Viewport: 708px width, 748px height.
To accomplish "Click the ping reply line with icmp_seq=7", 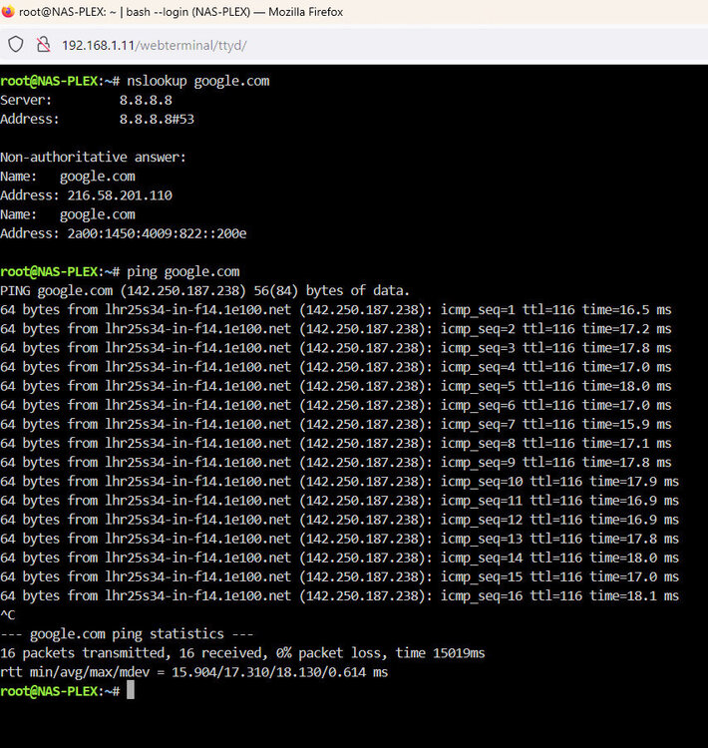I will (336, 425).
